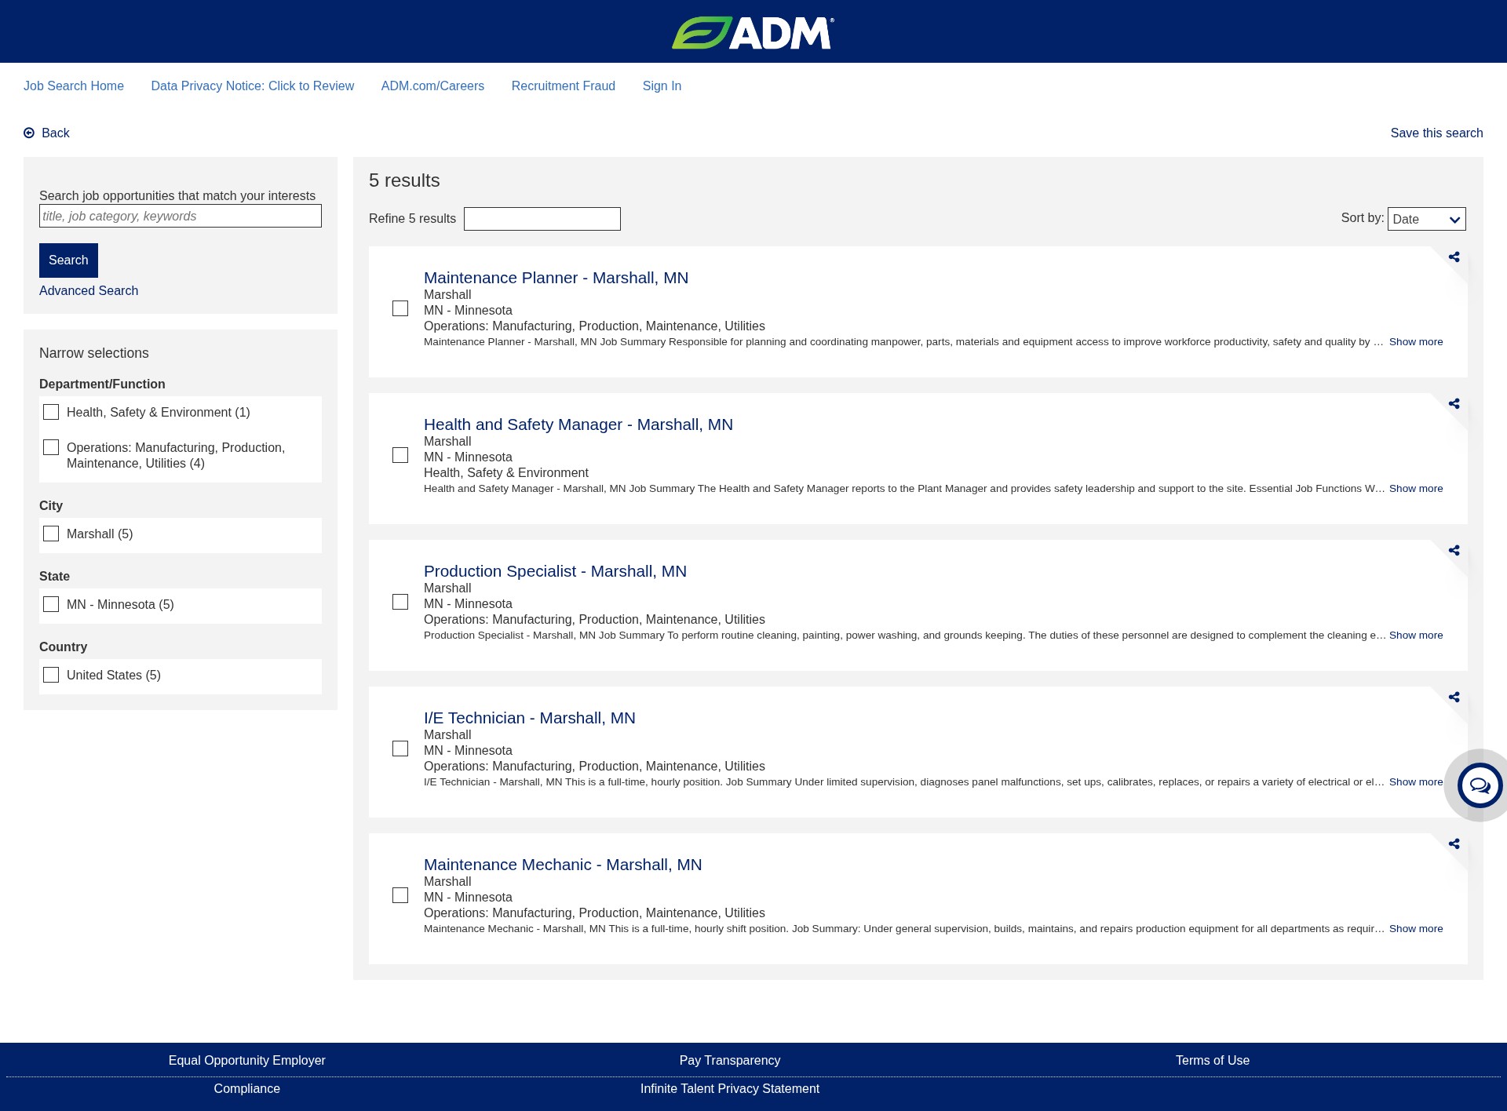This screenshot has height=1111, width=1507.
Task: Open Recruitment Fraud nav link
Action: tap(564, 86)
